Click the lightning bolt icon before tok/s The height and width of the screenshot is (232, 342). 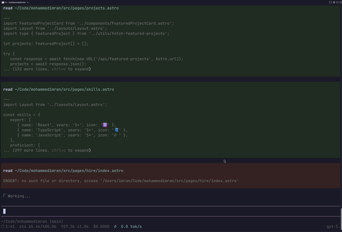click(x=115, y=227)
